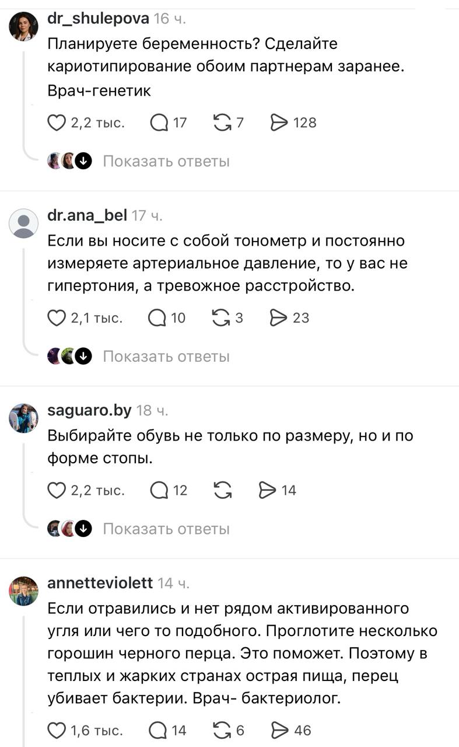Viewport: 459px width, 747px height.
Task: Like annetteviolett's post about black pepper
Action: 57,730
